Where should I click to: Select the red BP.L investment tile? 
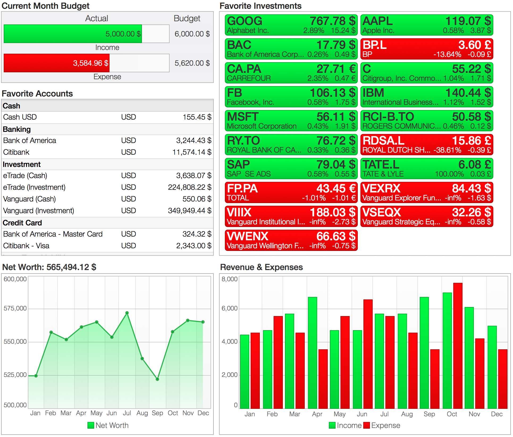tap(427, 49)
